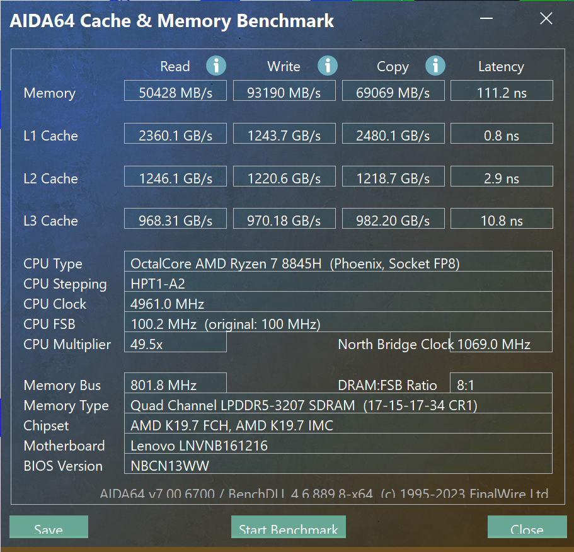Click the Save button

tap(49, 528)
